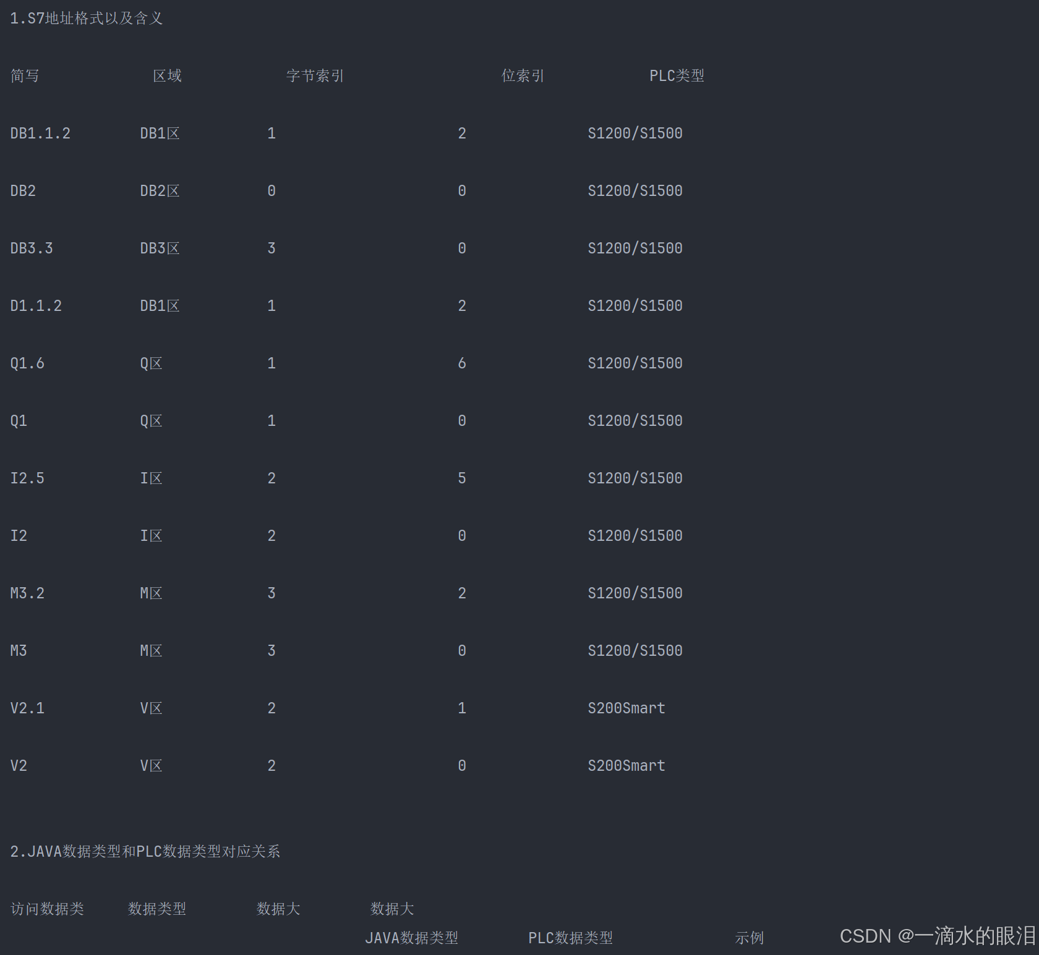Click 'S200Smart' in the V2.1 row
The image size is (1039, 955).
(626, 708)
